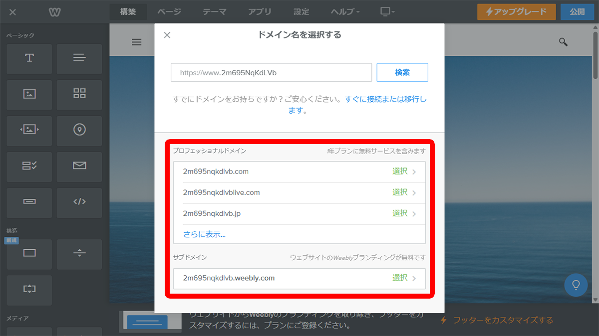Switch to the テーマ tab

215,11
